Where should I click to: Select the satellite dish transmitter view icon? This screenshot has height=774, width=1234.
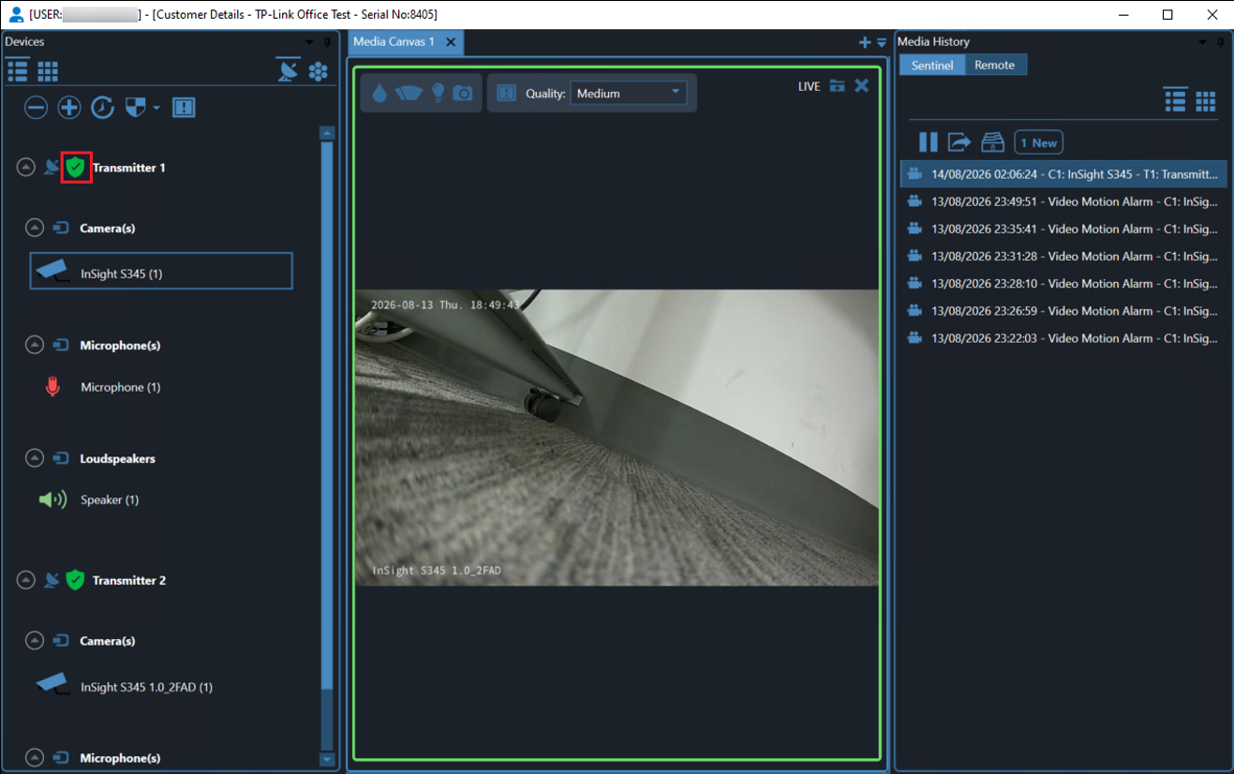tap(289, 70)
